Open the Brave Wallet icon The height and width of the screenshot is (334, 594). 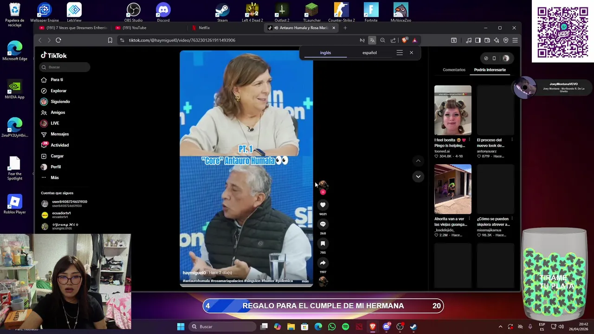tap(487, 40)
